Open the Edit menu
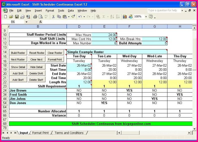Image resolution: width=198 pixels, height=142 pixels. click(x=19, y=11)
